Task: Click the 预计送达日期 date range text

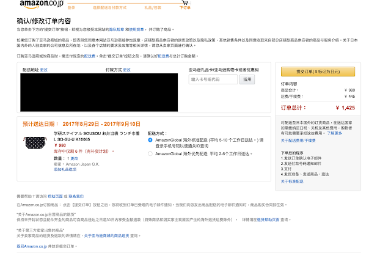Action: click(101, 124)
